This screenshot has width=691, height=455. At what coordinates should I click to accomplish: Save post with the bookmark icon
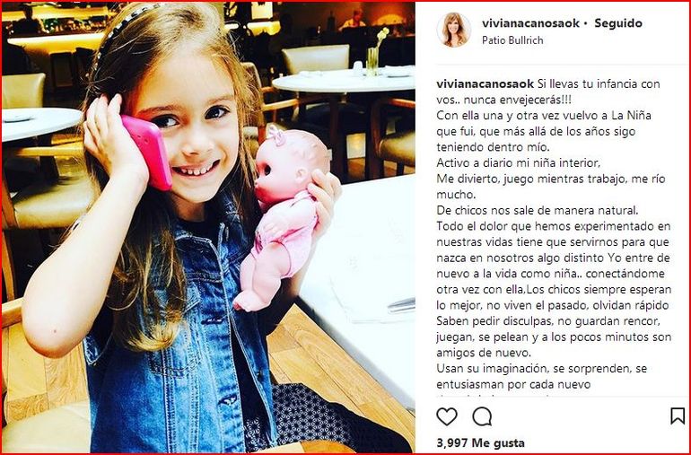(x=678, y=416)
